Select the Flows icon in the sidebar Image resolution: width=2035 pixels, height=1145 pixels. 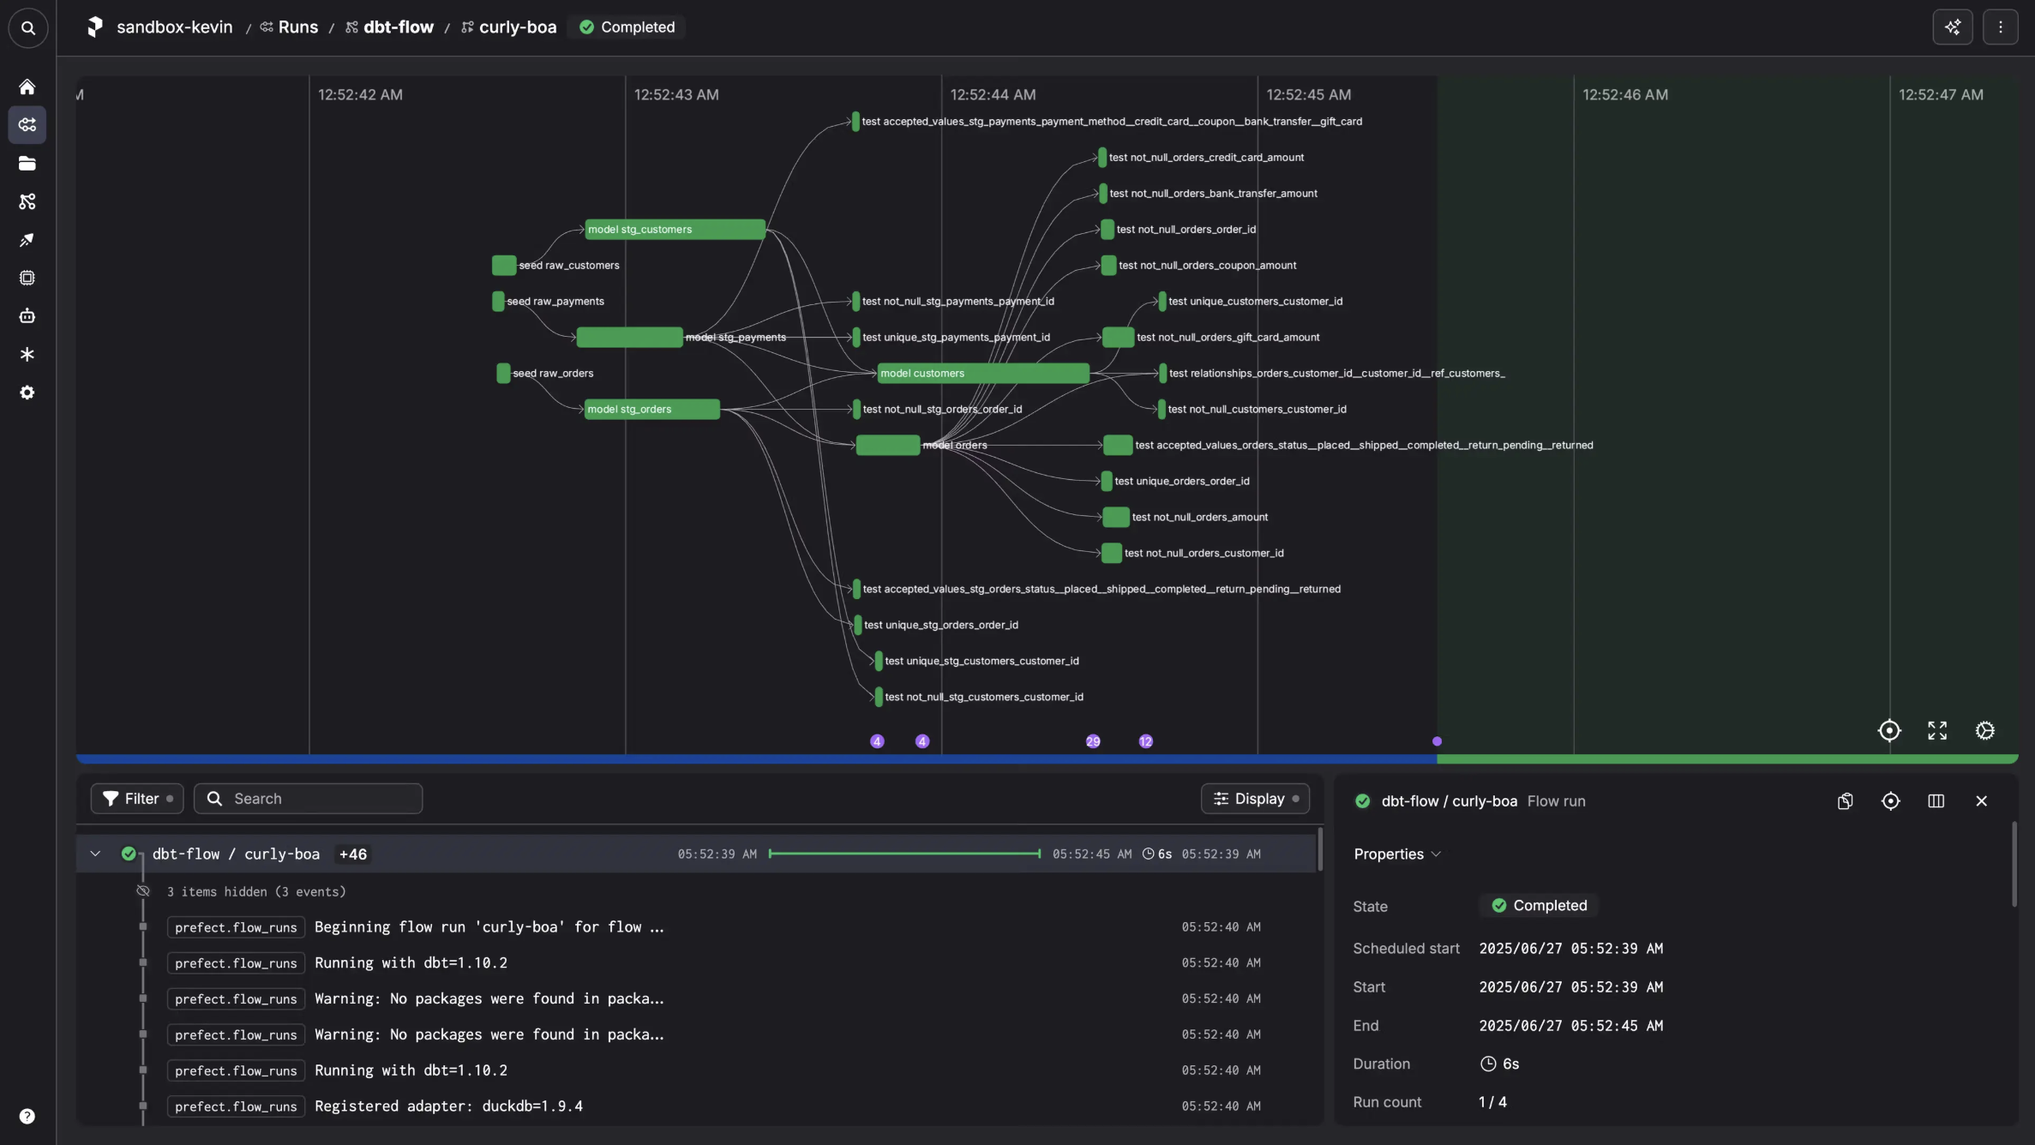[27, 201]
